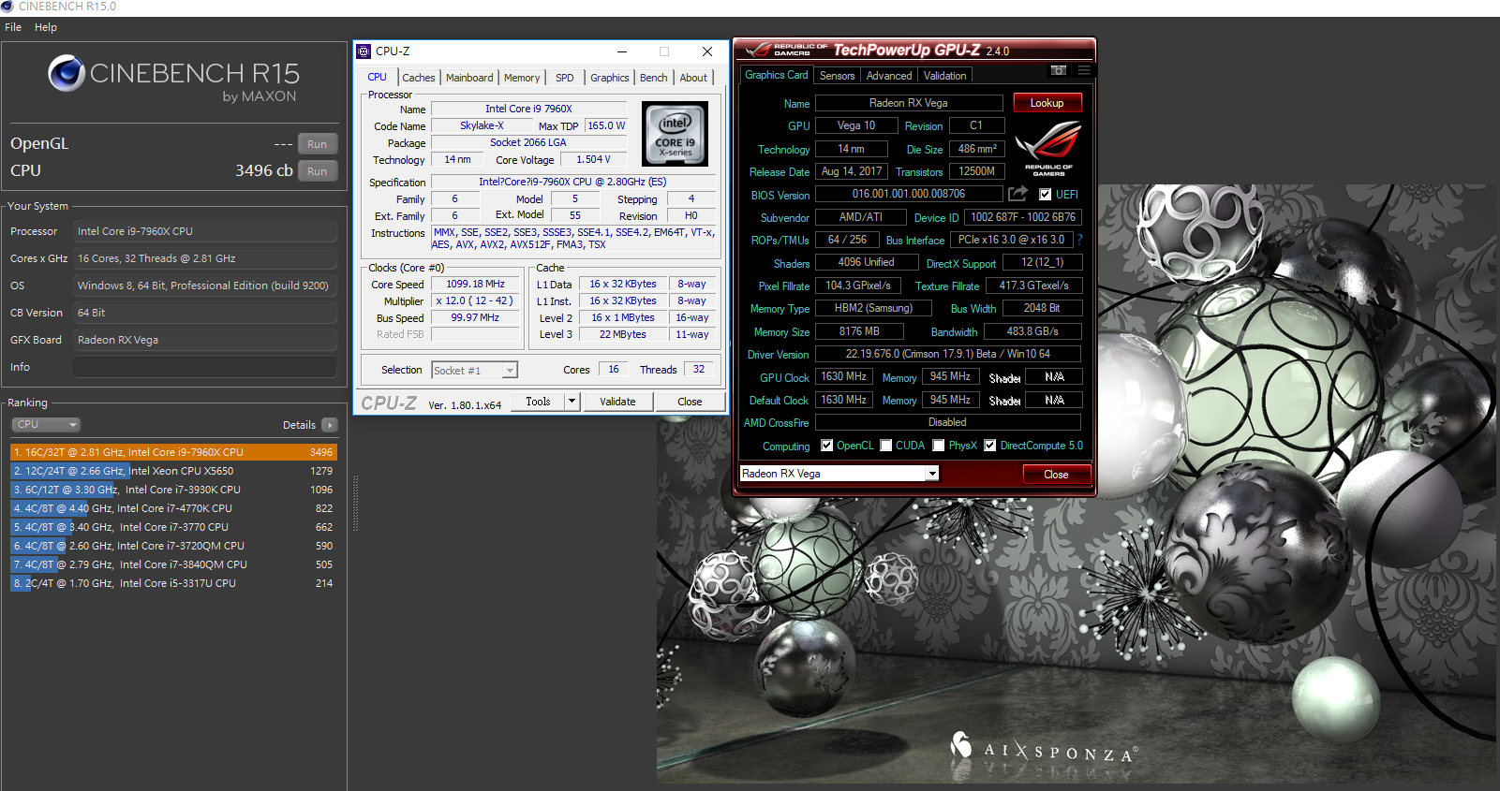Click the GPU-Z Name field Radeon RX Vega
Screen dimensions: 1500x791
click(x=909, y=103)
